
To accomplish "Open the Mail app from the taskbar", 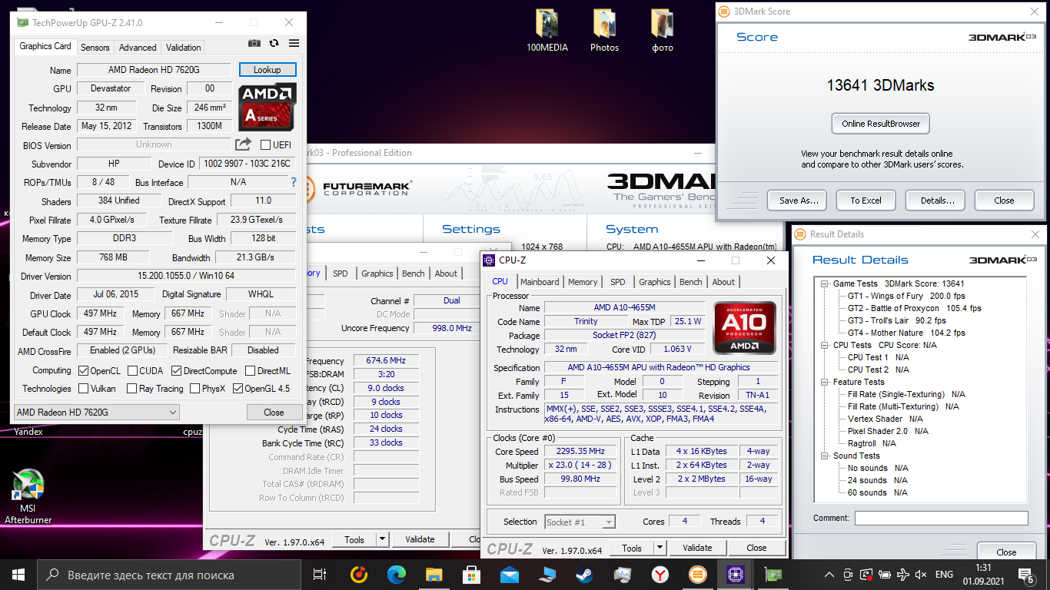I will [509, 574].
